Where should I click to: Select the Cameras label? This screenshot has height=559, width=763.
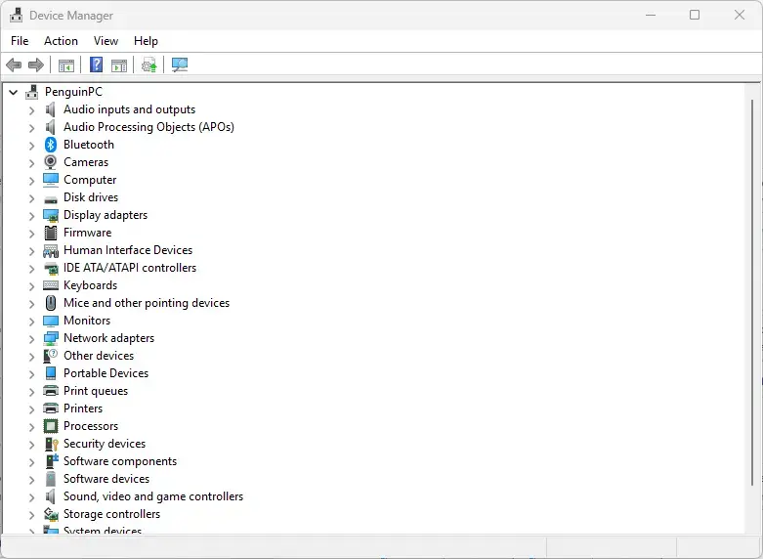coord(86,162)
